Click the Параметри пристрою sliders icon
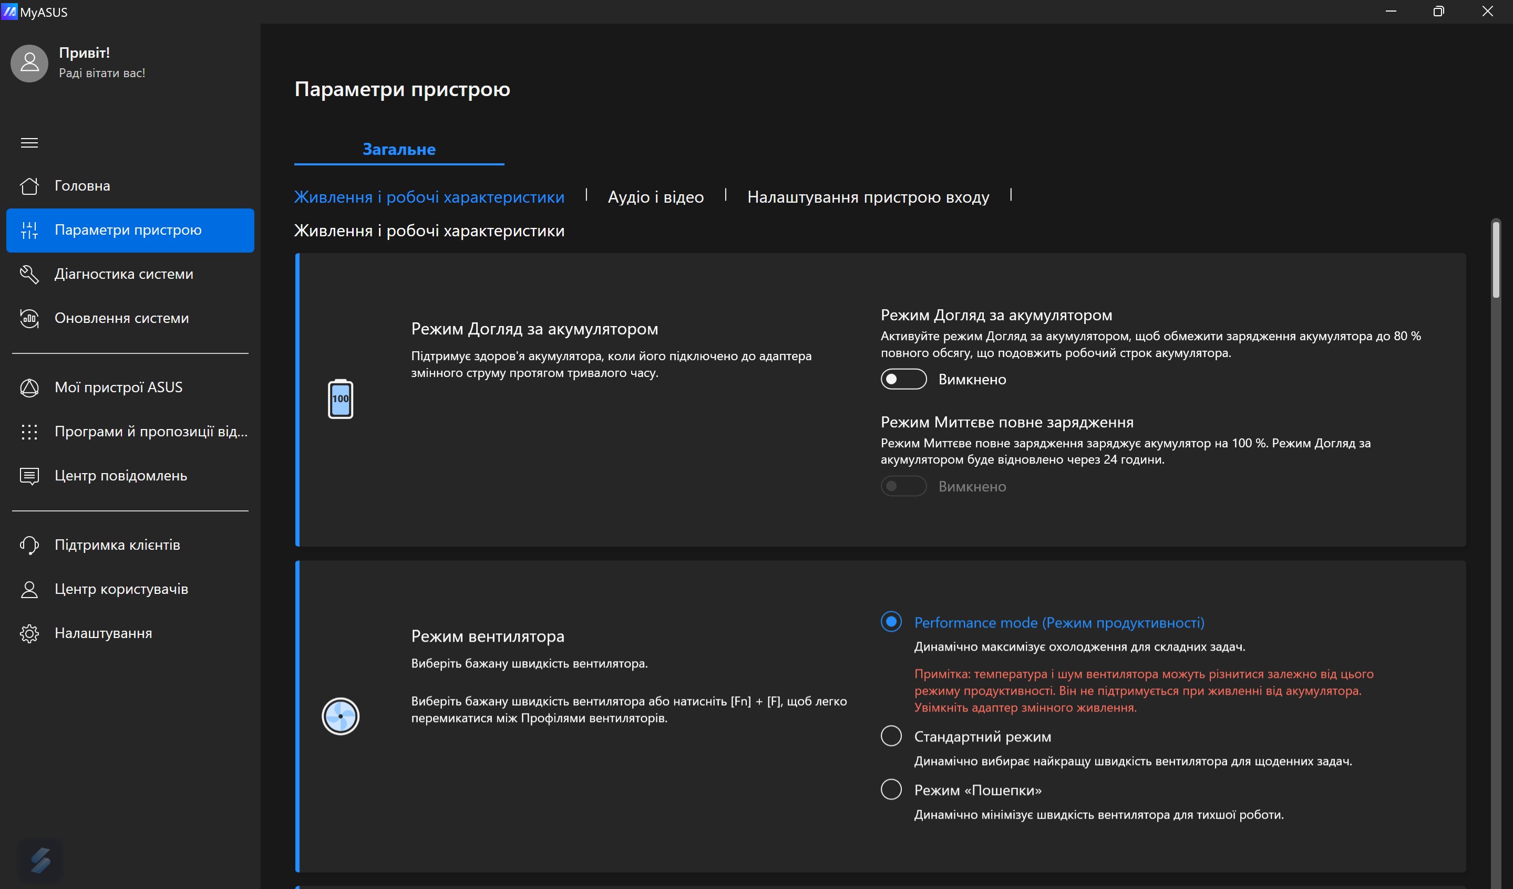Screen dimensions: 1513x889 [29, 231]
